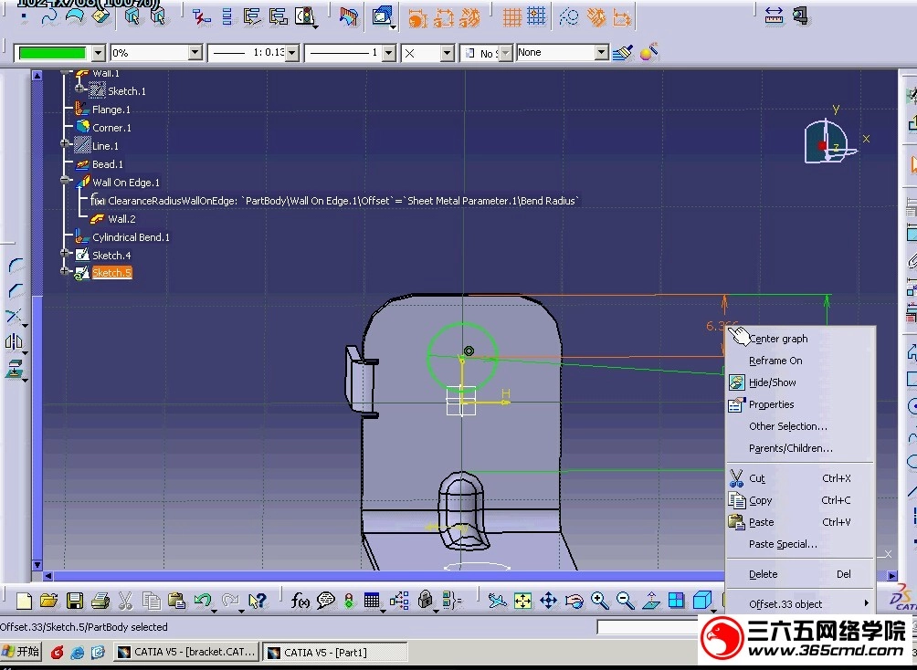
Task: Select Cylindrical Bend.1 in the tree
Action: click(x=131, y=237)
